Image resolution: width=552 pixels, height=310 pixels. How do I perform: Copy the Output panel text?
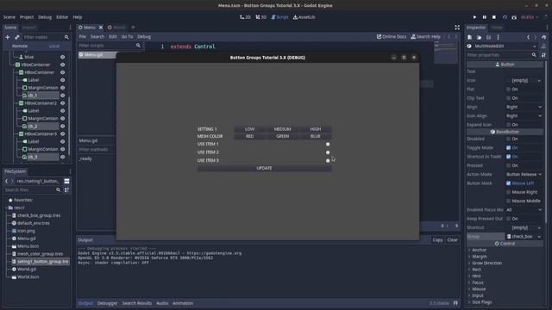pos(437,240)
